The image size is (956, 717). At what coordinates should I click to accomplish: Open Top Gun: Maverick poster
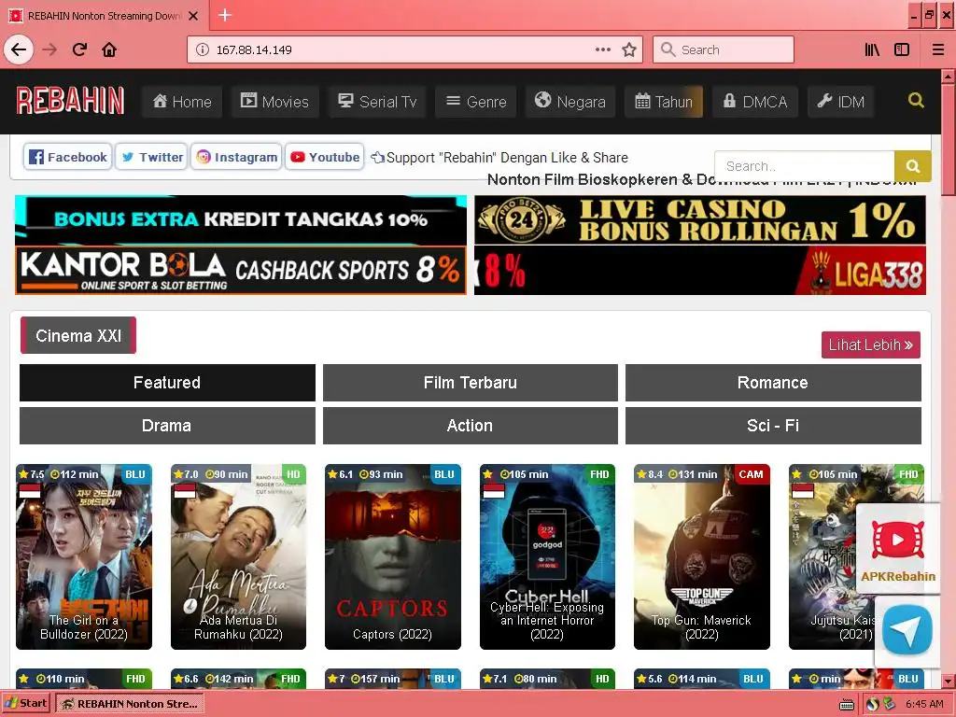coord(702,556)
